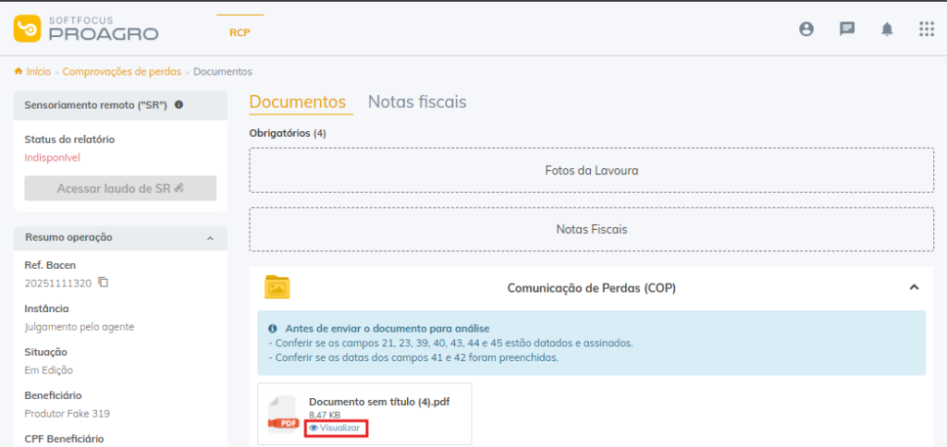Collapse the Resumo operação panel

coord(210,237)
